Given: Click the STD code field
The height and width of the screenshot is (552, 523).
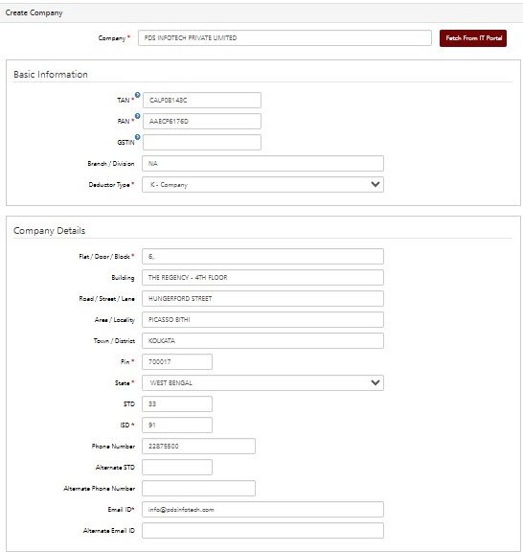Looking at the screenshot, I should pyautogui.click(x=177, y=403).
